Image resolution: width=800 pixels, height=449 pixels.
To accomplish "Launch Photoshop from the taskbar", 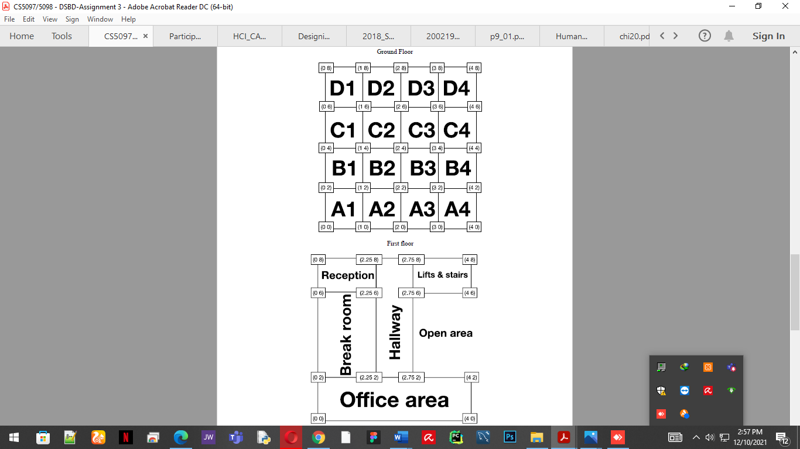I will (x=510, y=437).
